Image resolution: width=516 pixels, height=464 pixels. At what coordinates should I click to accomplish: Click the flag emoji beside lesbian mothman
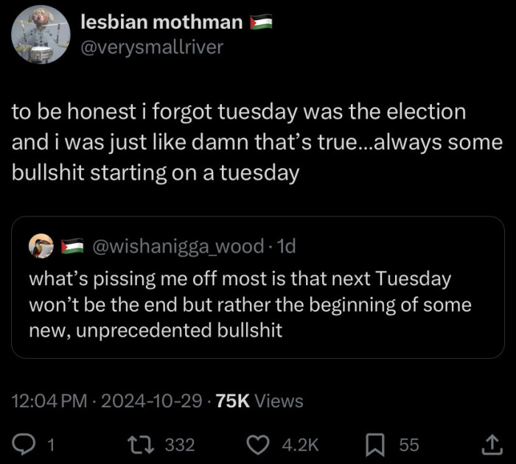point(261,23)
